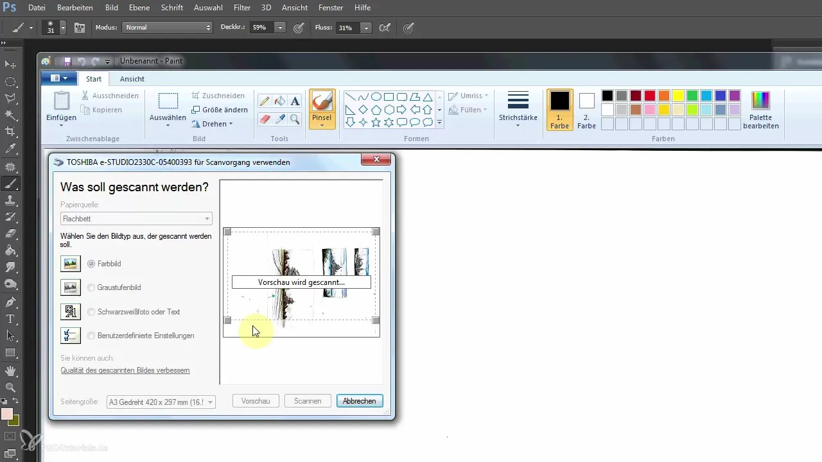
Task: Open the Modus Normal dropdown
Action: [167, 28]
